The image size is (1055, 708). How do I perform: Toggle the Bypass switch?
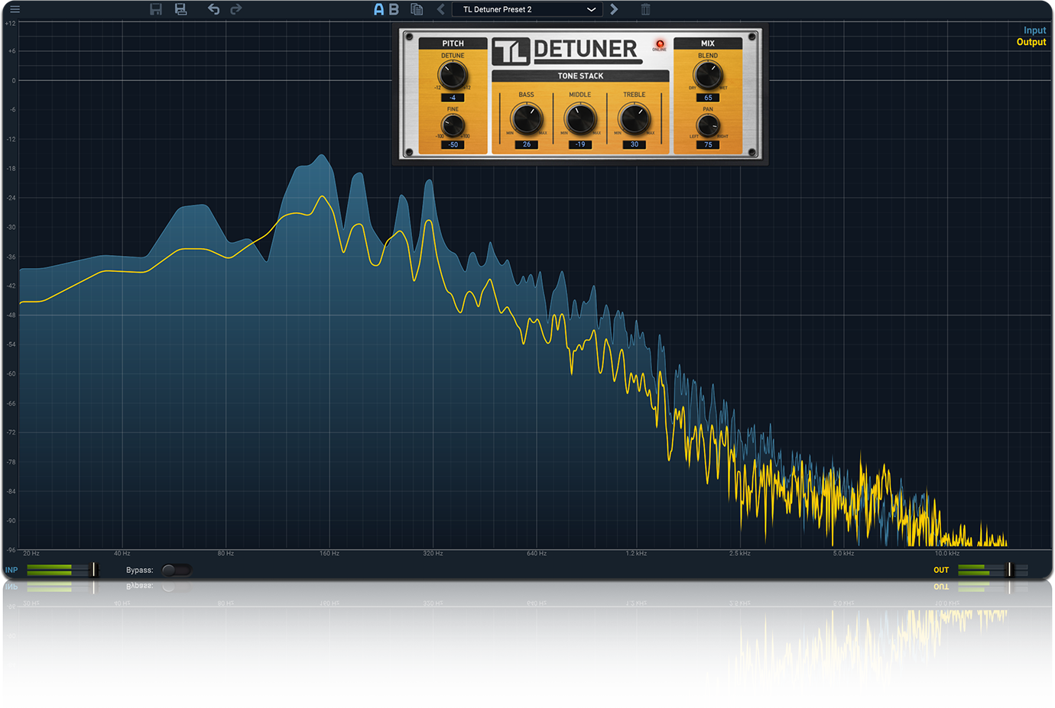click(x=177, y=570)
